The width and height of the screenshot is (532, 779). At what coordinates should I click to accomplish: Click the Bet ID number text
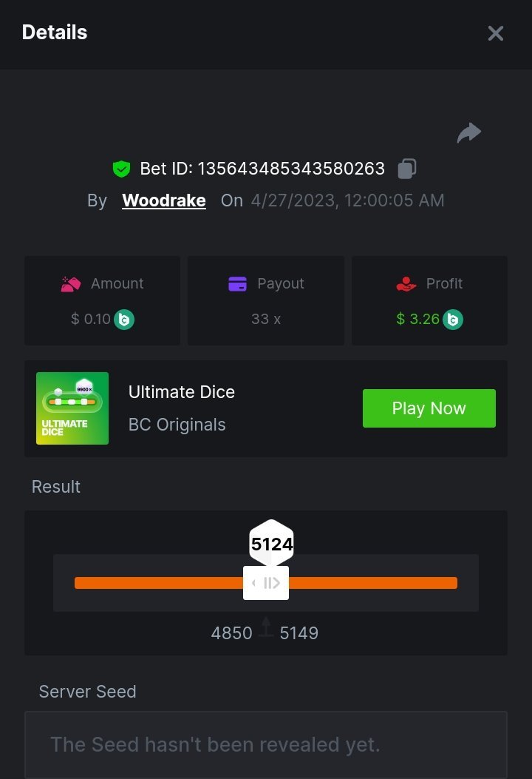(290, 169)
